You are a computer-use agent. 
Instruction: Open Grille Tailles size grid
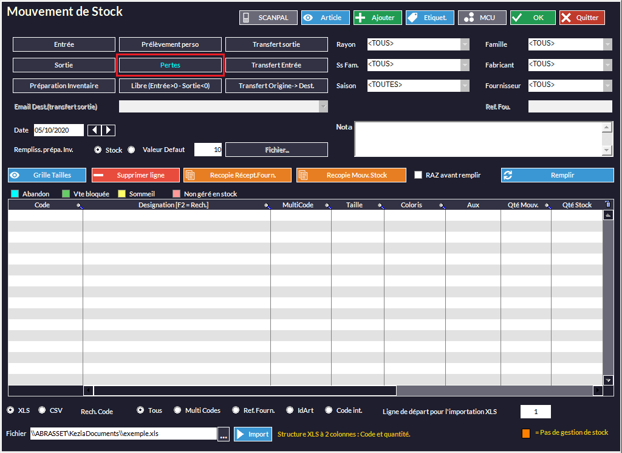[47, 175]
